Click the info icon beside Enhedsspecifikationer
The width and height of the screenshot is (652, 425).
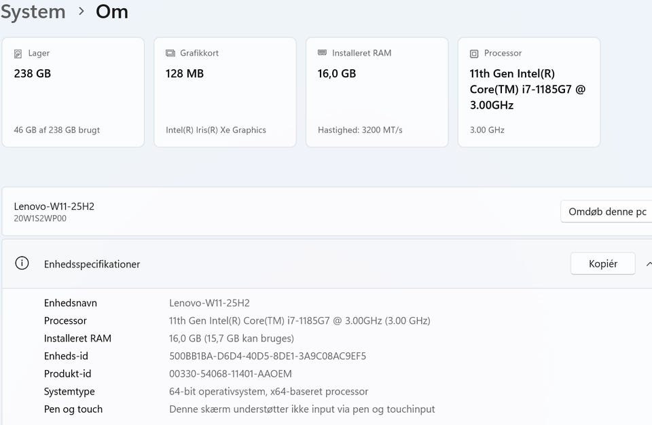click(22, 263)
